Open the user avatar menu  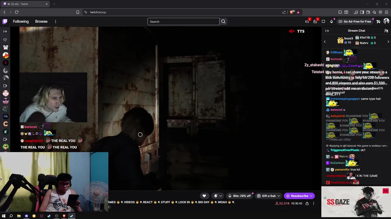click(x=386, y=21)
